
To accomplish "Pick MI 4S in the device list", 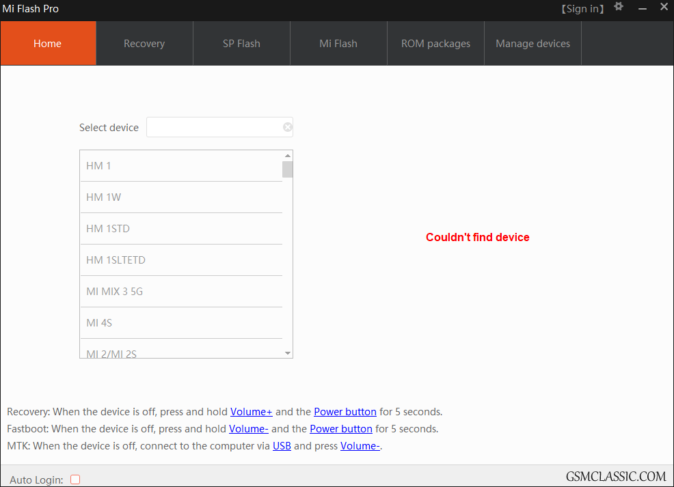I will [181, 323].
